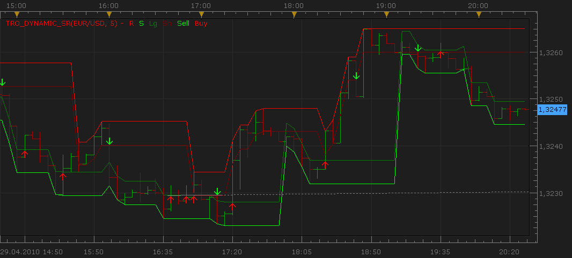Click the current price tag 1,32477
This screenshot has height=258, width=572.
click(x=552, y=109)
